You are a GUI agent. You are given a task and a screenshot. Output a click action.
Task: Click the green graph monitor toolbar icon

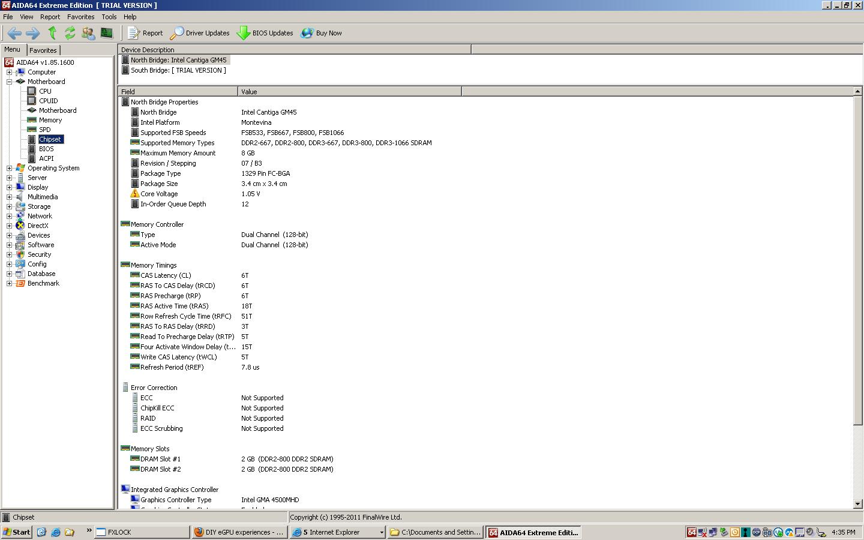107,33
